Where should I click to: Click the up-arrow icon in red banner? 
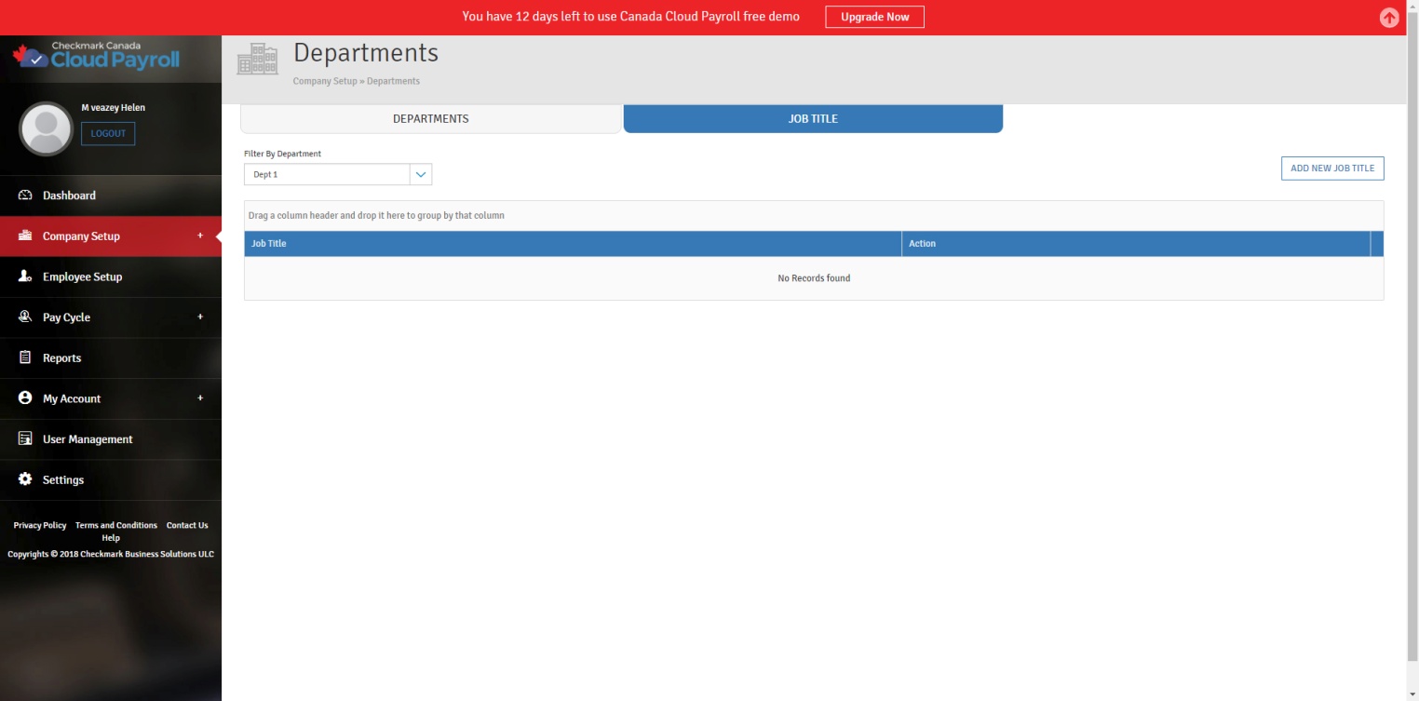(x=1388, y=18)
